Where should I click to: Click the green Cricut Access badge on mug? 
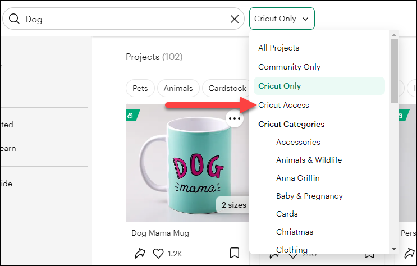pos(132,115)
